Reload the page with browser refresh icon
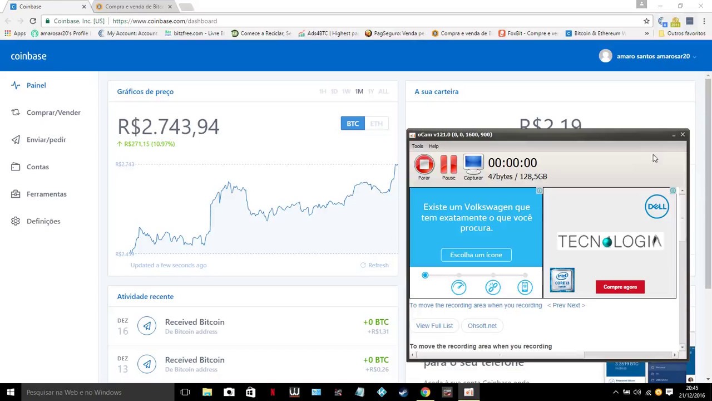 coord(33,21)
